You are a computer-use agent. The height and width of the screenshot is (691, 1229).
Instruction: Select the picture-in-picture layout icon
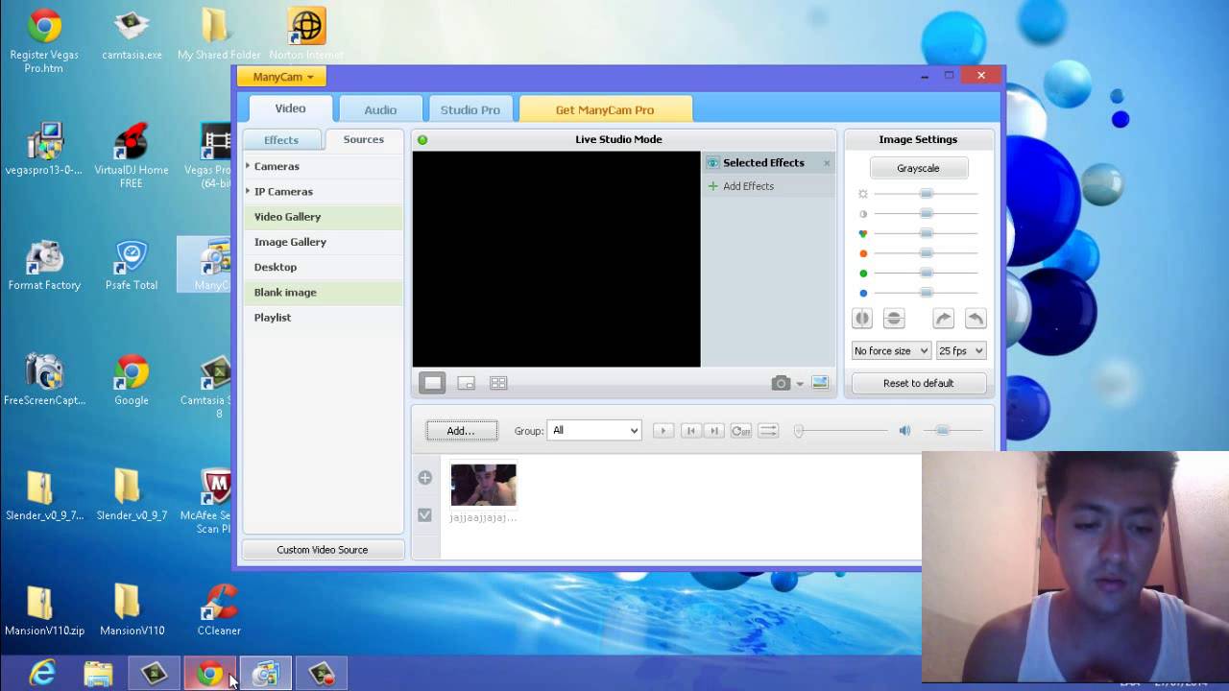click(467, 383)
